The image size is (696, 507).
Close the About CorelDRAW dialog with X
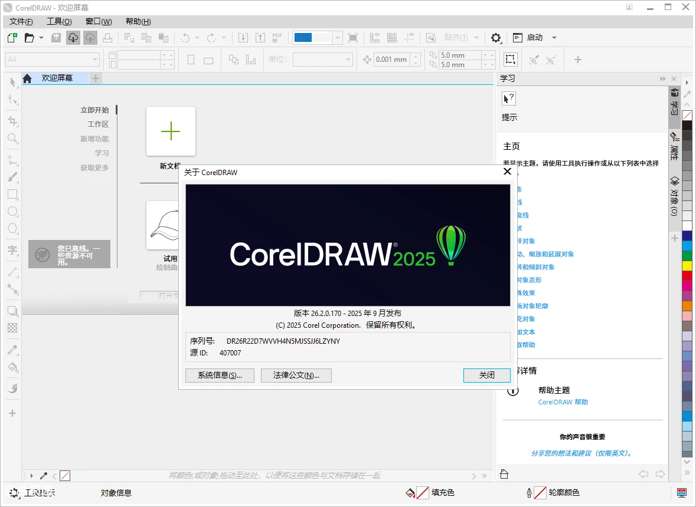pyautogui.click(x=507, y=172)
